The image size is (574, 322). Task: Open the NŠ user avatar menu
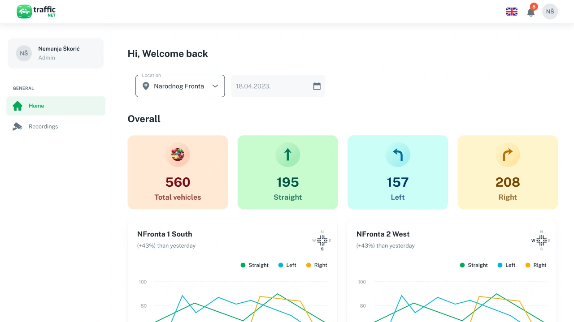point(550,12)
